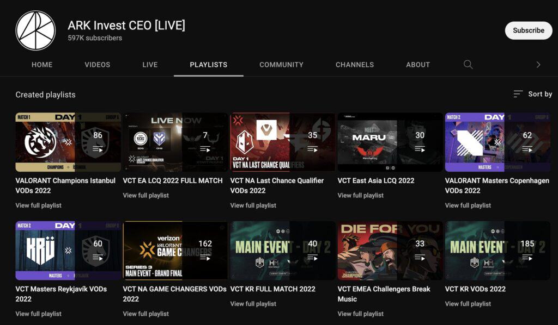View full playlist for VCT NA Last Chance Qualifier

(x=253, y=205)
